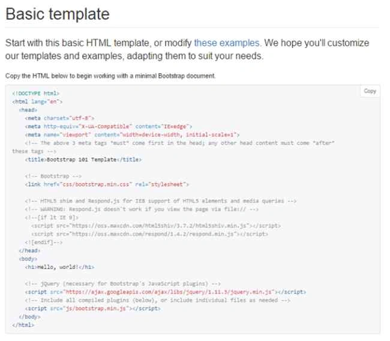Click the DOCTYPE html line in code
This screenshot has height=341, width=390.
(35, 93)
